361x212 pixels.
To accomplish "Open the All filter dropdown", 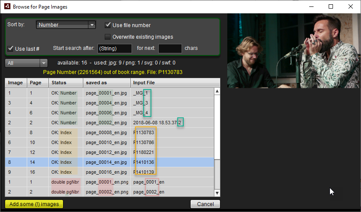I will click(x=26, y=63).
